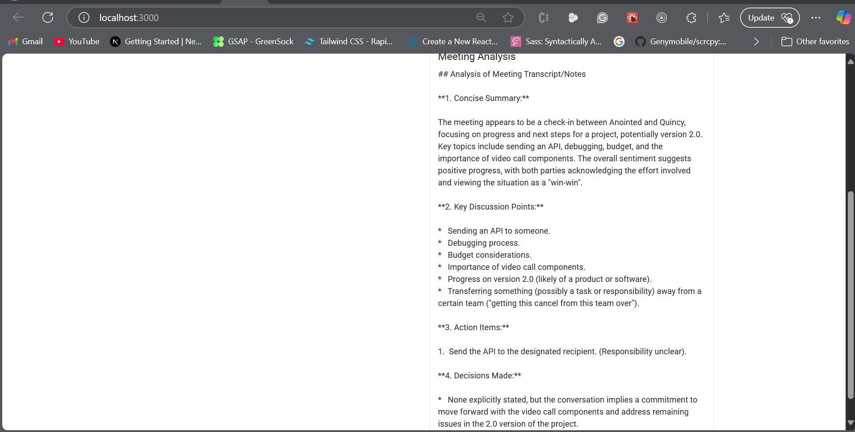Open the YouTube bookmark
The image size is (855, 432).
coord(76,42)
